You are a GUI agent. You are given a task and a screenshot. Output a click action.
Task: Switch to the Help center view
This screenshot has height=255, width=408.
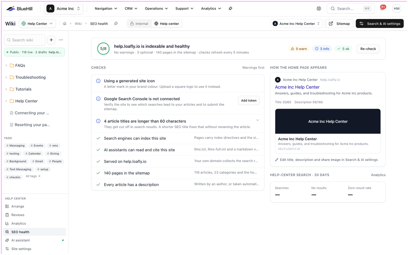[x=167, y=24]
